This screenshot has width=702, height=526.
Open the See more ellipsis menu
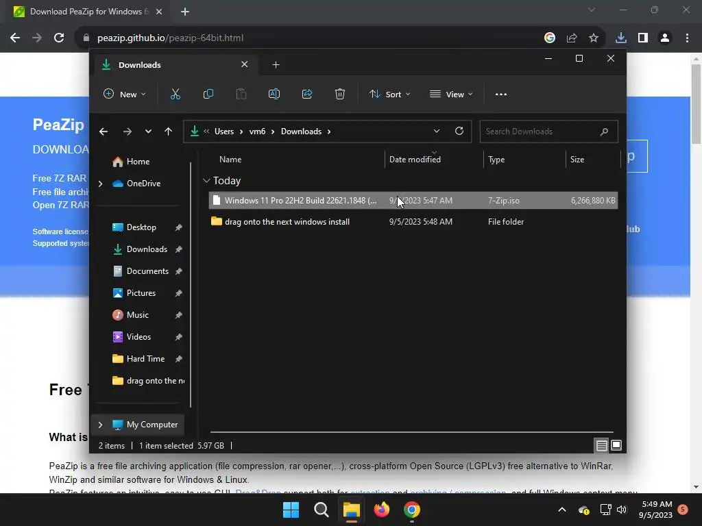501,95
